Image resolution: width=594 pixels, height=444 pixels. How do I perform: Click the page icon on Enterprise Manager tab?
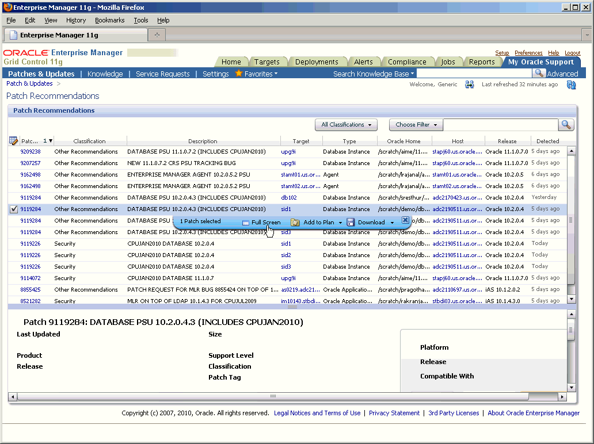14,35
